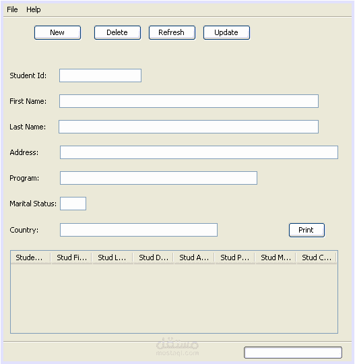The height and width of the screenshot is (364, 355).
Task: Click the New button
Action: click(x=57, y=32)
